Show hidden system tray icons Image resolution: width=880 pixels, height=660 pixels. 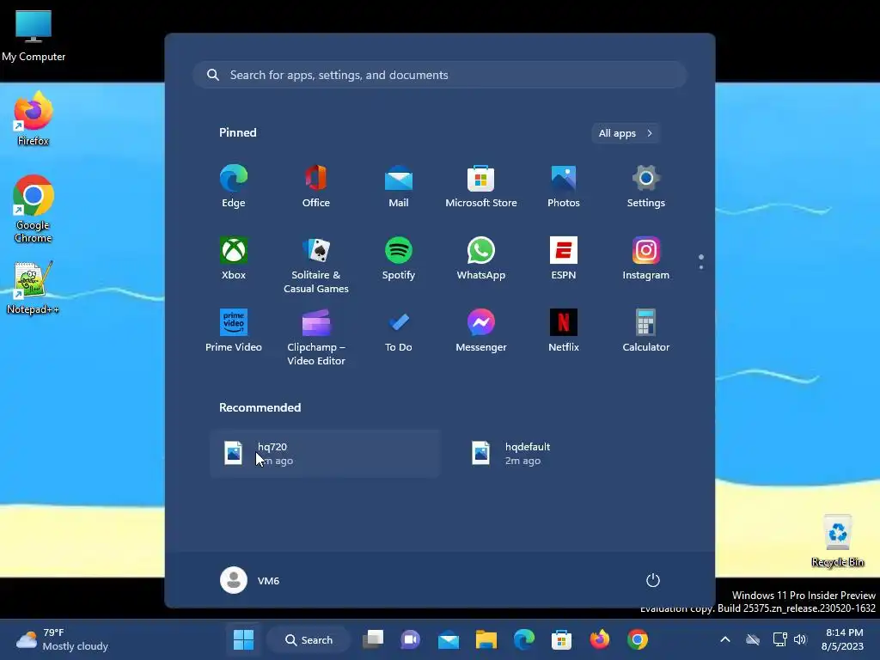pyautogui.click(x=725, y=639)
